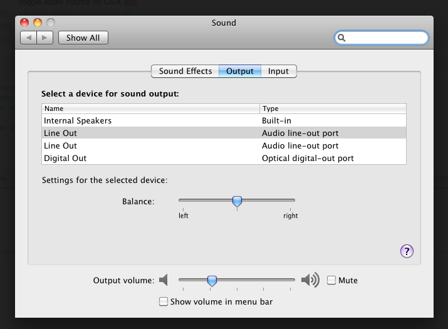
Task: Select the highlighted Line Out device row
Action: pos(224,133)
